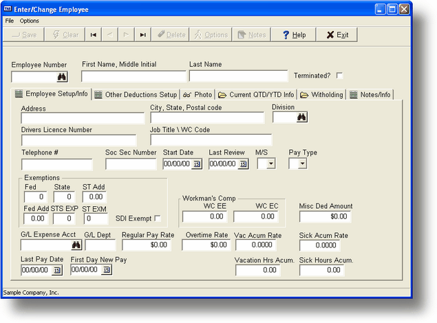Check the Terminated? checkbox

339,76
